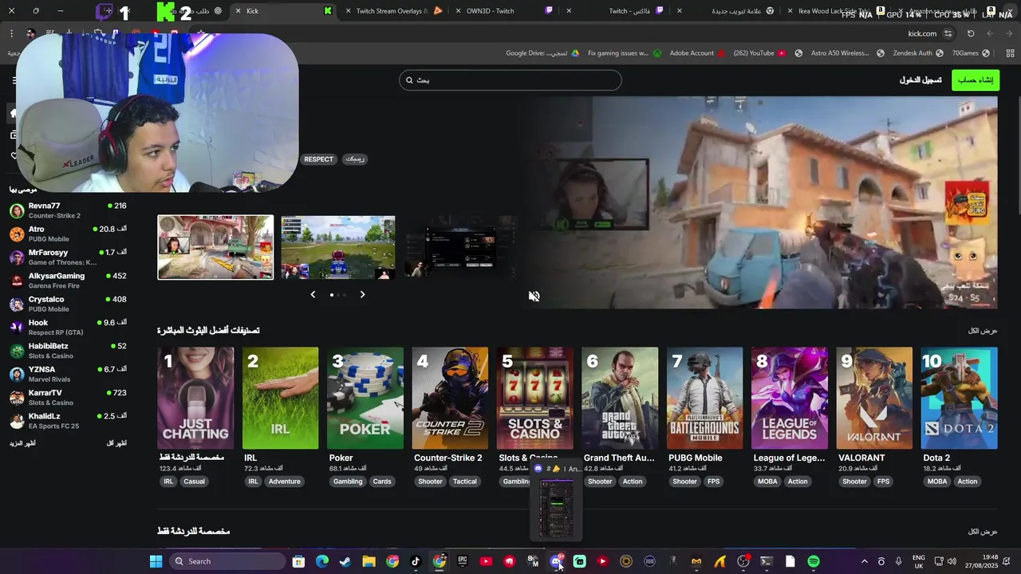The width and height of the screenshot is (1021, 574).
Task: Open KhalidLz channel in sidebar
Action: 68,421
